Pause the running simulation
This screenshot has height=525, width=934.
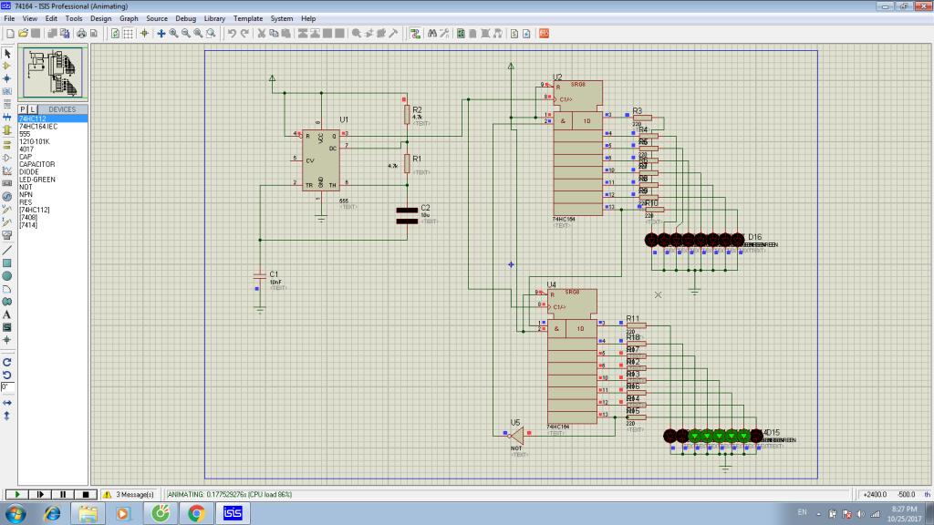coord(63,494)
